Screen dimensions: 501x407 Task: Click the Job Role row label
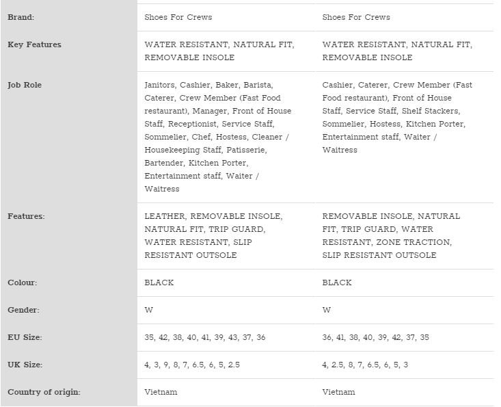tap(25, 86)
